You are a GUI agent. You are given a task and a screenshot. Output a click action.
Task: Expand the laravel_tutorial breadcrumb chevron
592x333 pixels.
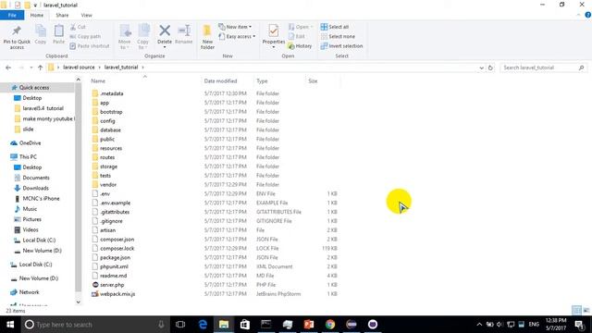(142, 68)
